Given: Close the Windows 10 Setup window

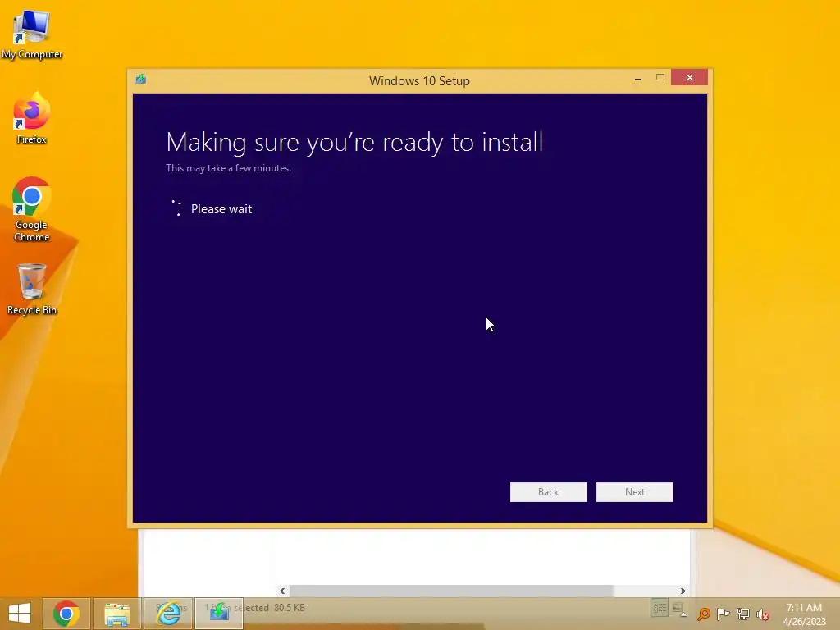Looking at the screenshot, I should (x=689, y=78).
